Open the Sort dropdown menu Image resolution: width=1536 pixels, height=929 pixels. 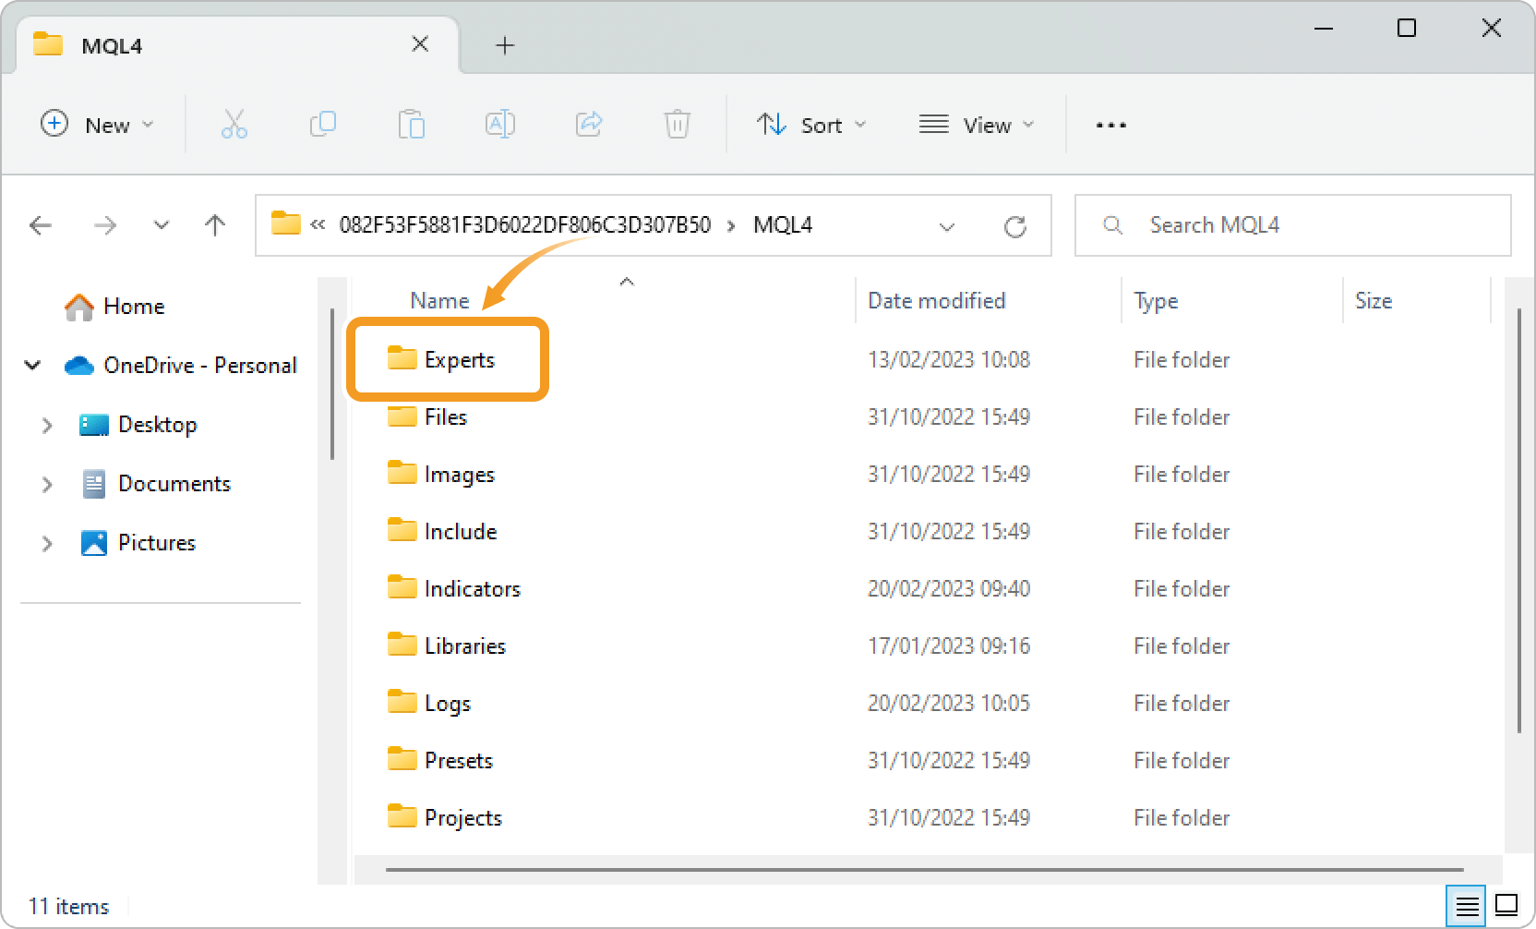point(811,125)
